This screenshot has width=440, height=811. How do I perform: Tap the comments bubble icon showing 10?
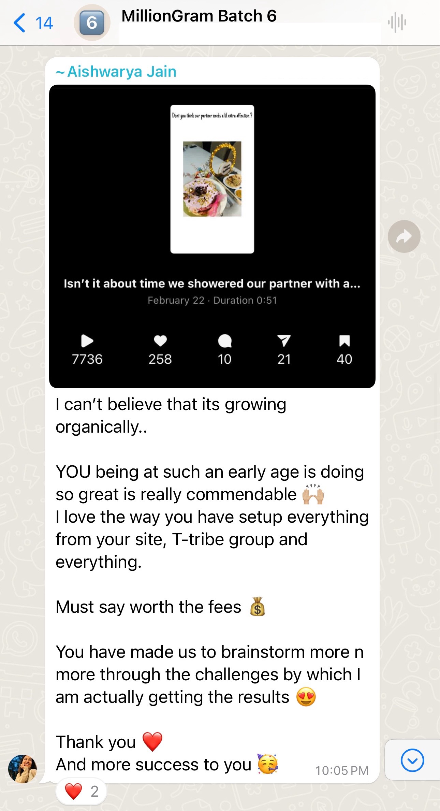pyautogui.click(x=225, y=341)
